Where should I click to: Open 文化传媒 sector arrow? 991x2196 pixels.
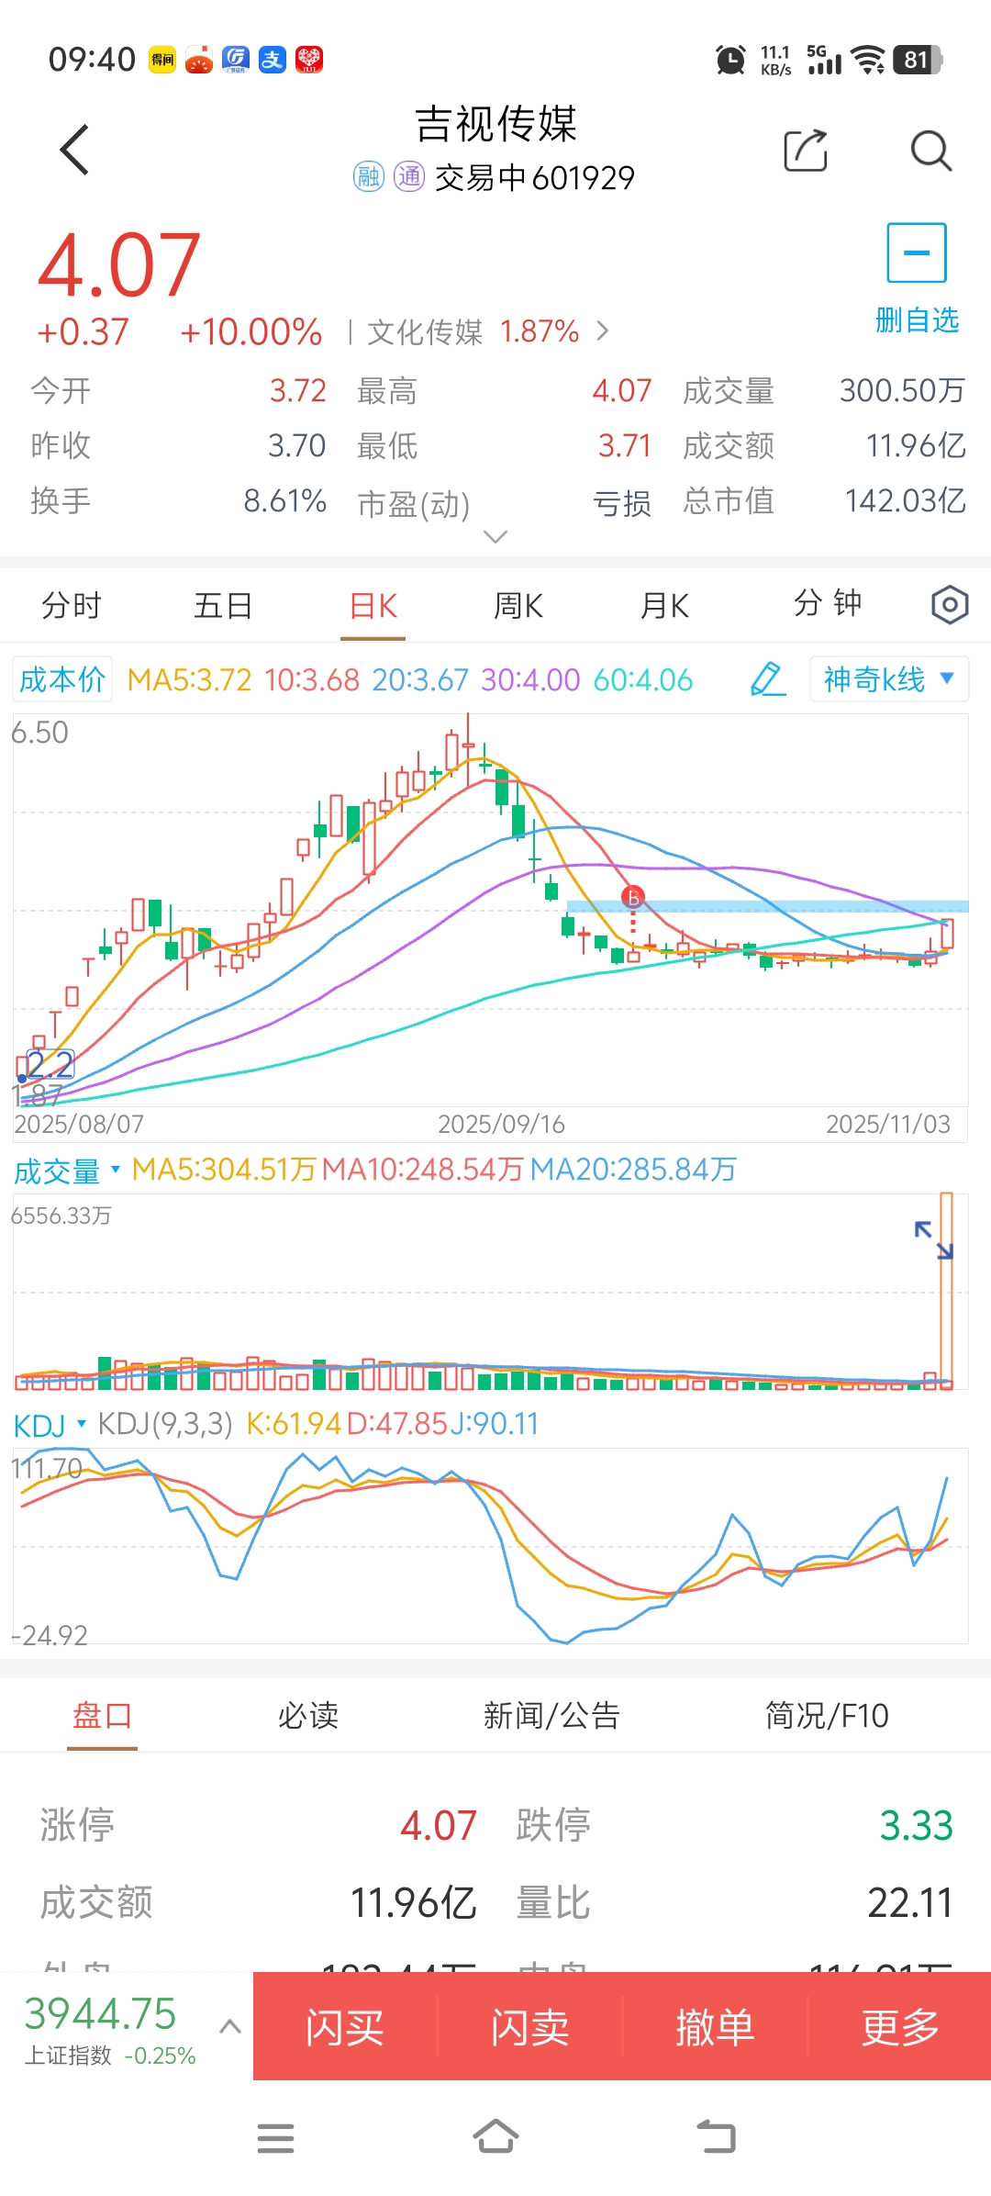tap(603, 331)
